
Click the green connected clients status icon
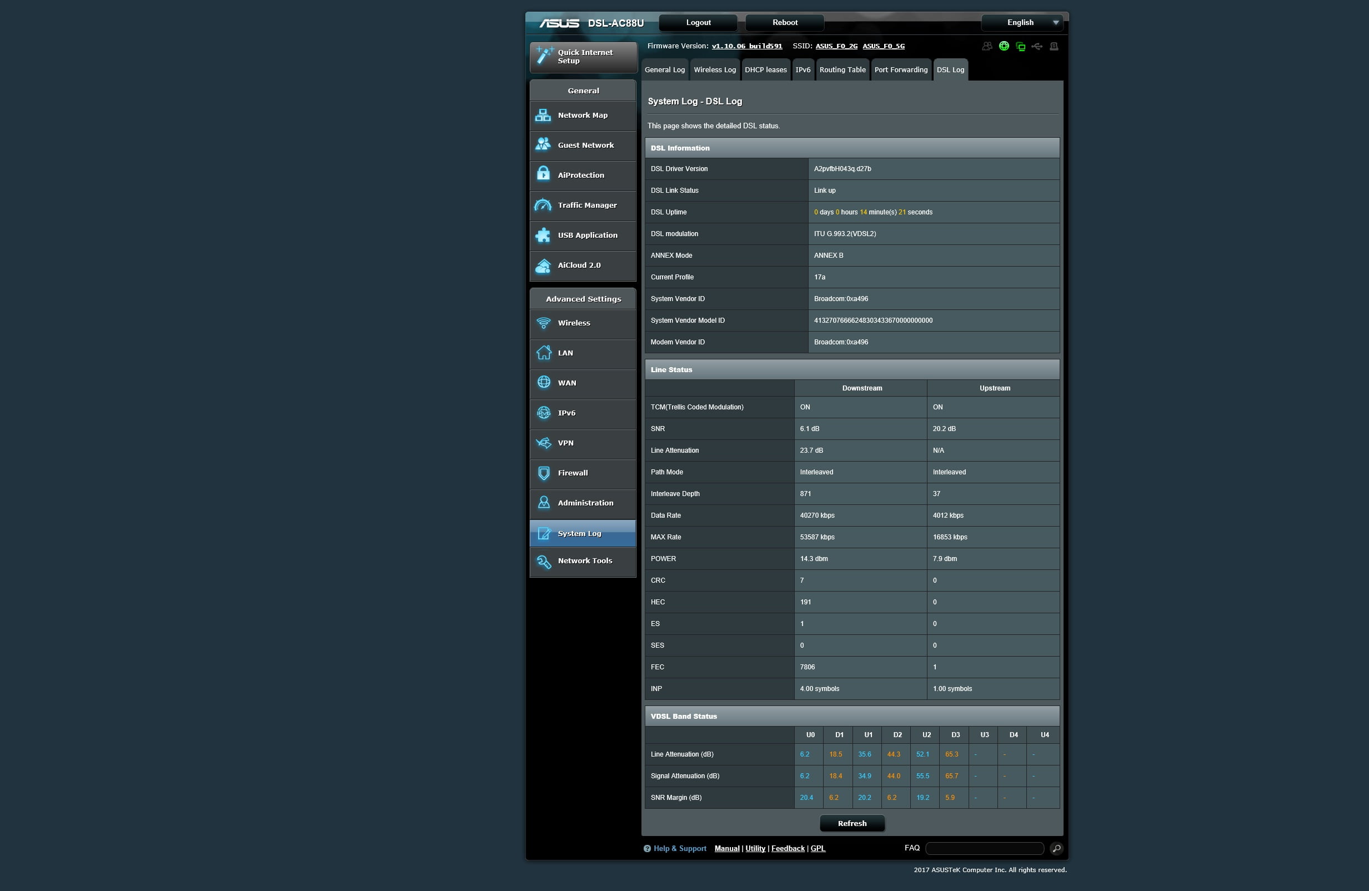[x=1020, y=46]
